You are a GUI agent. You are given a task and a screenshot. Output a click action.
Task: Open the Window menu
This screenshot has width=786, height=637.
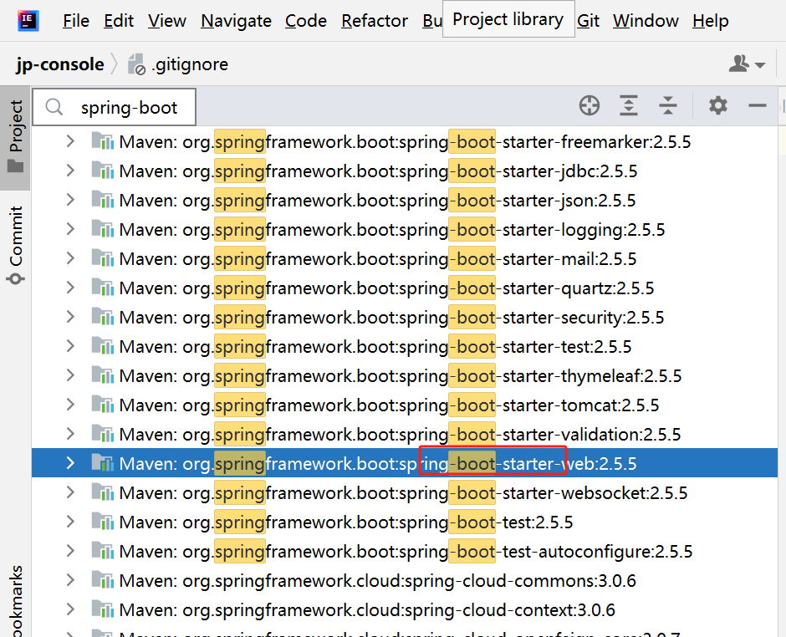pos(646,21)
